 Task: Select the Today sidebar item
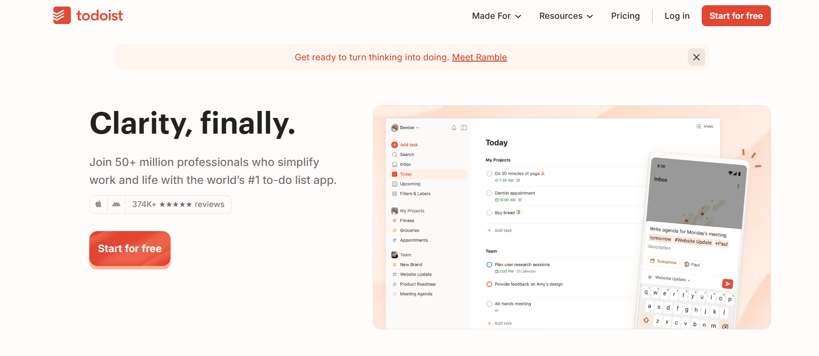pyautogui.click(x=429, y=174)
